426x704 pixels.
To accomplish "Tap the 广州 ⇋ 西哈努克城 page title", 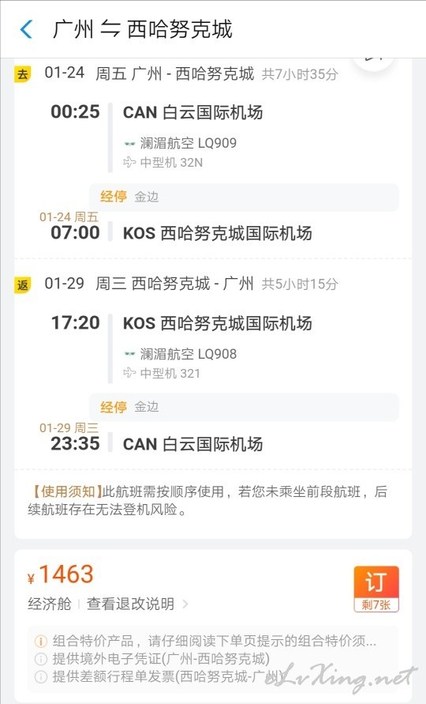I will click(x=143, y=29).
